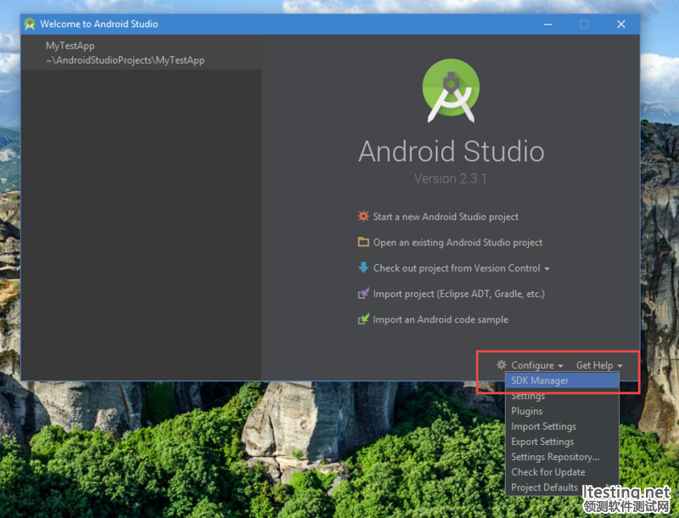Expand Project Defaults submenu
Image resolution: width=679 pixels, height=518 pixels.
click(562, 487)
